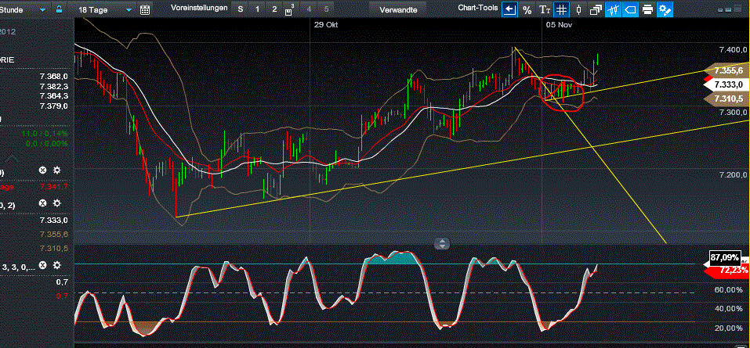Switch chart to percent scale
This screenshot has width=750, height=348.
click(x=527, y=10)
